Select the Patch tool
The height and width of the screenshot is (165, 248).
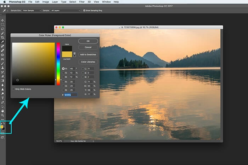2,55
